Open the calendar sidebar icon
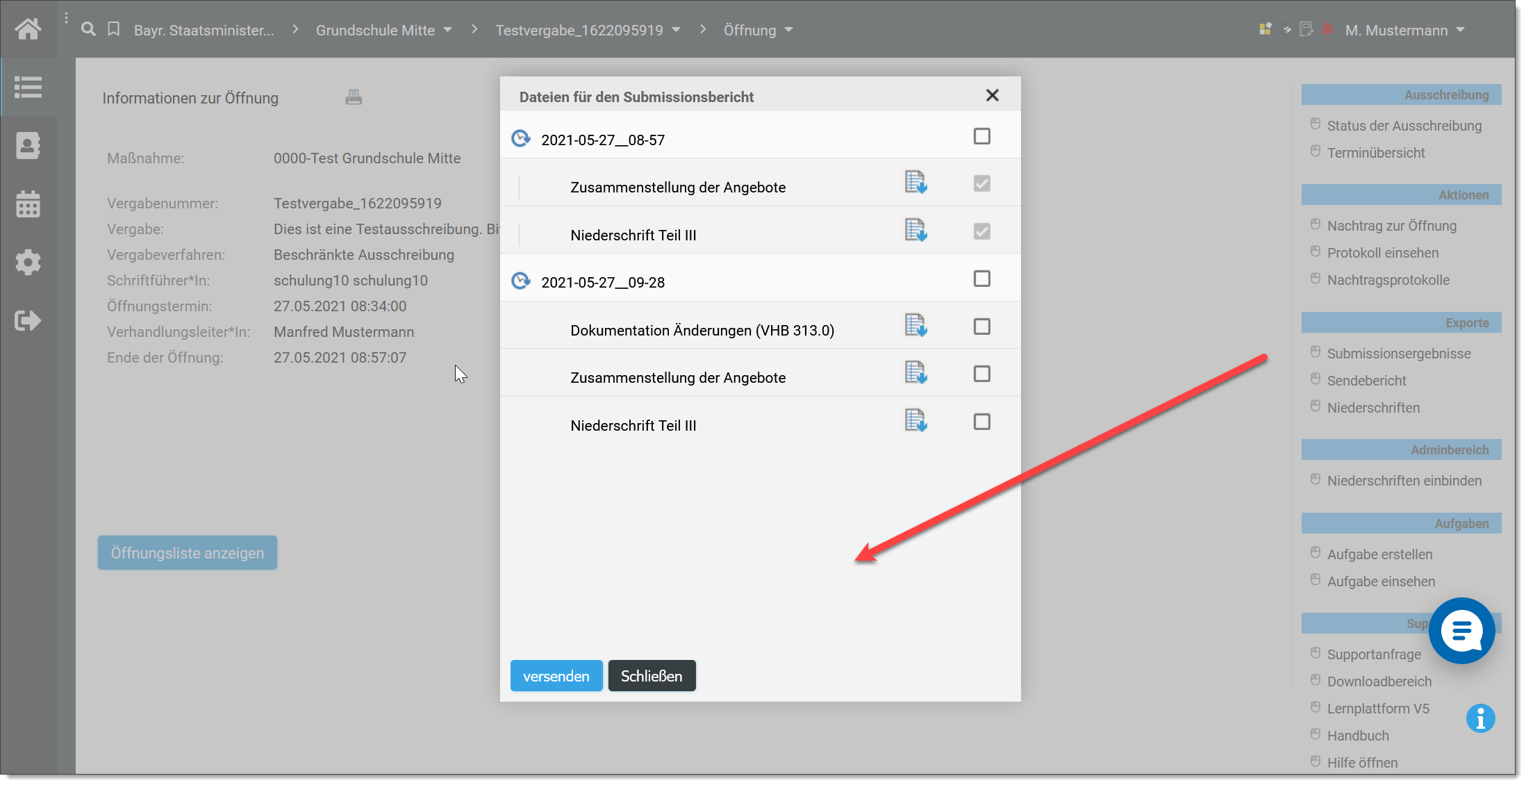 tap(28, 204)
